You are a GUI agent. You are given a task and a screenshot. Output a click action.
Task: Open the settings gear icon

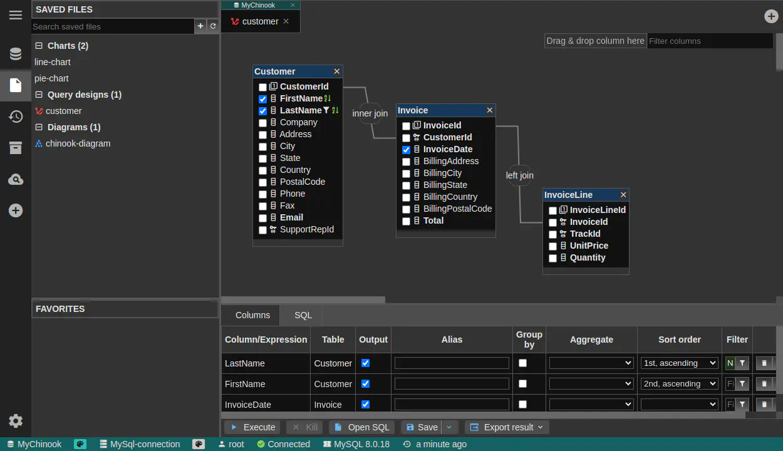[x=16, y=421]
